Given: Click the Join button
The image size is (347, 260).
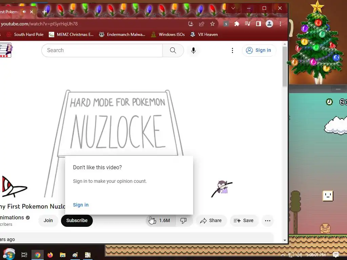Looking at the screenshot, I should coord(48,221).
